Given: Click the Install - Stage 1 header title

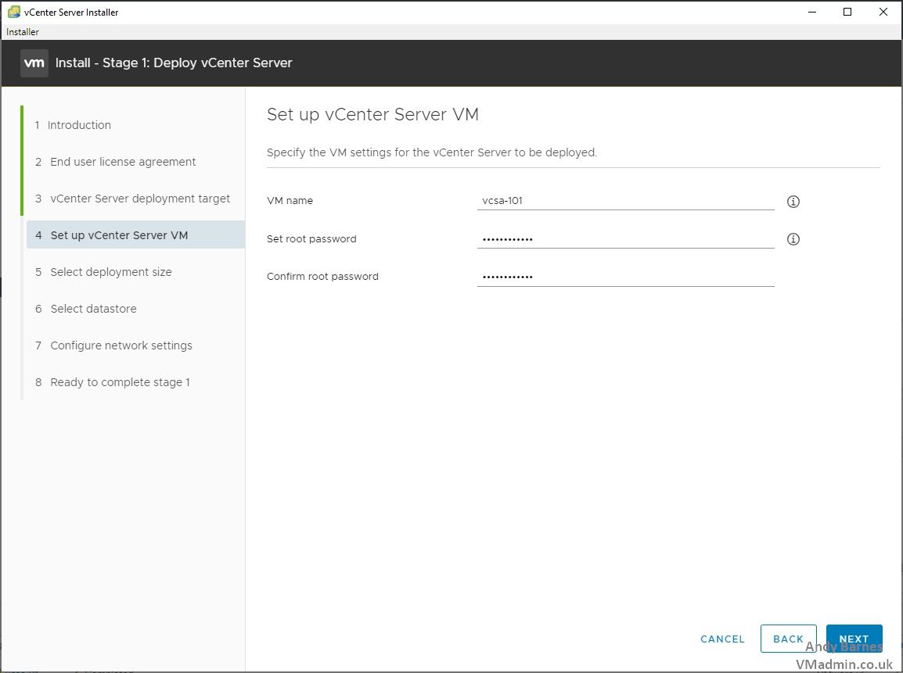Looking at the screenshot, I should coord(174,63).
